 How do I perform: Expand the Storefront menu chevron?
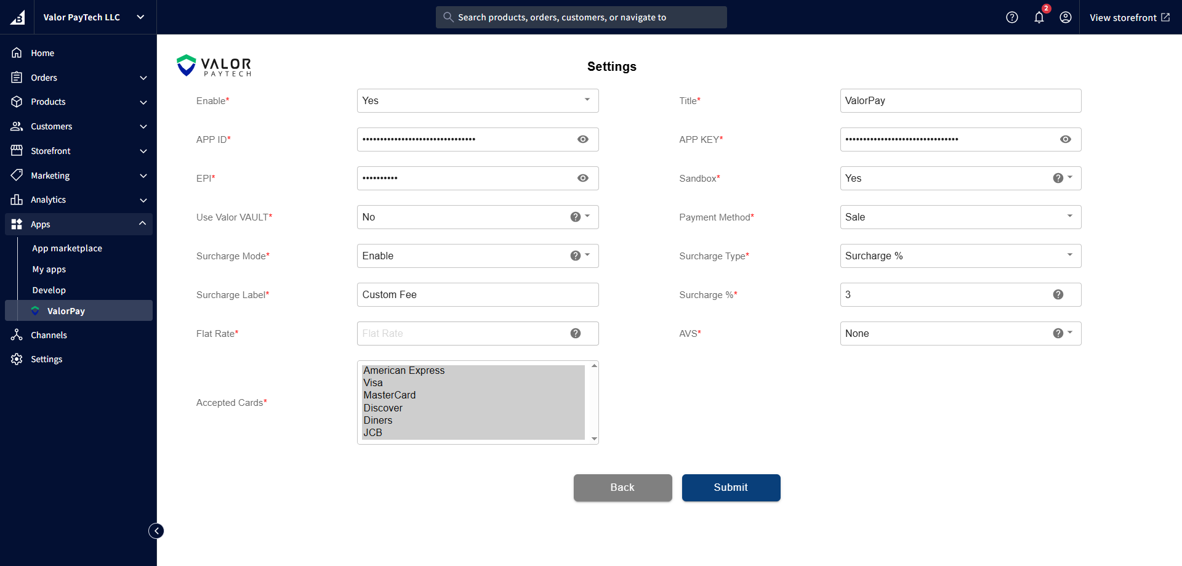pyautogui.click(x=143, y=151)
